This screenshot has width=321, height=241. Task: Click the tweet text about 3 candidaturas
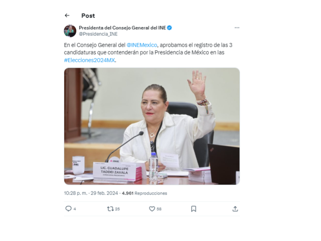[x=148, y=53]
